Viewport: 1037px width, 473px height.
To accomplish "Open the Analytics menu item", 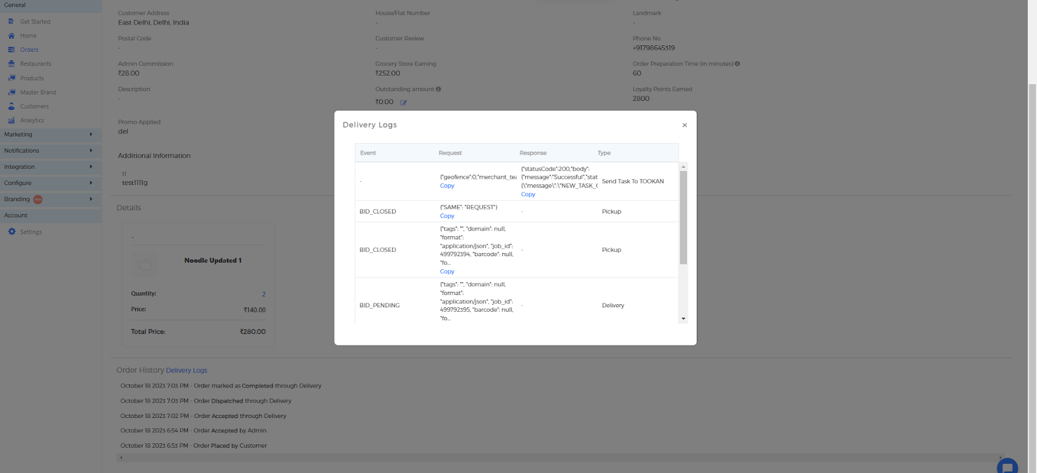I will pyautogui.click(x=32, y=120).
